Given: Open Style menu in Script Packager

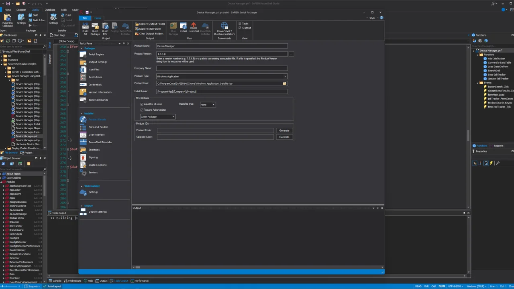Looking at the screenshot, I should coord(372,18).
